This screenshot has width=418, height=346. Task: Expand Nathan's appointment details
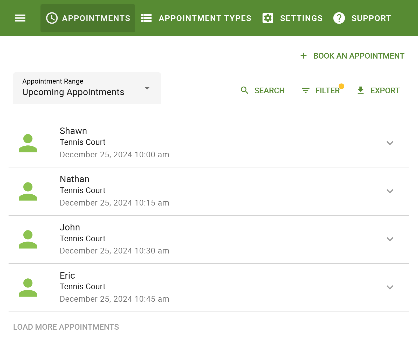(390, 191)
